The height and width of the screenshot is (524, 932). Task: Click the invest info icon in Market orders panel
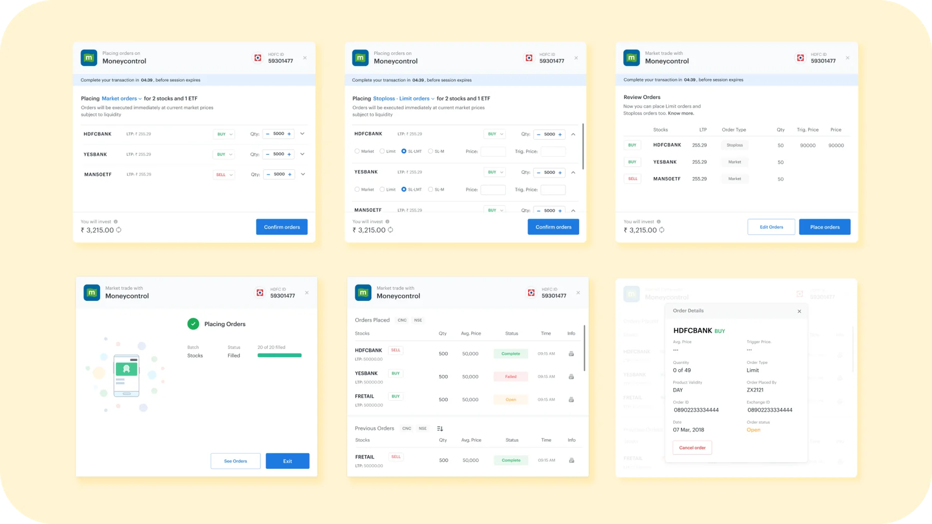click(x=116, y=222)
